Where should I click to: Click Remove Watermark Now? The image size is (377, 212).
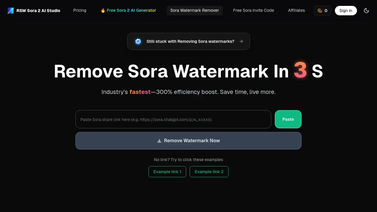188,141
